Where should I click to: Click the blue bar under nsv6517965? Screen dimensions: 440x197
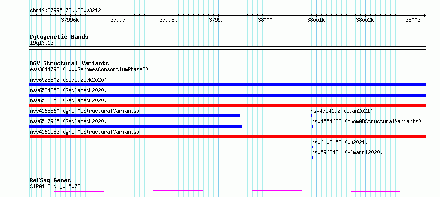tap(136, 126)
